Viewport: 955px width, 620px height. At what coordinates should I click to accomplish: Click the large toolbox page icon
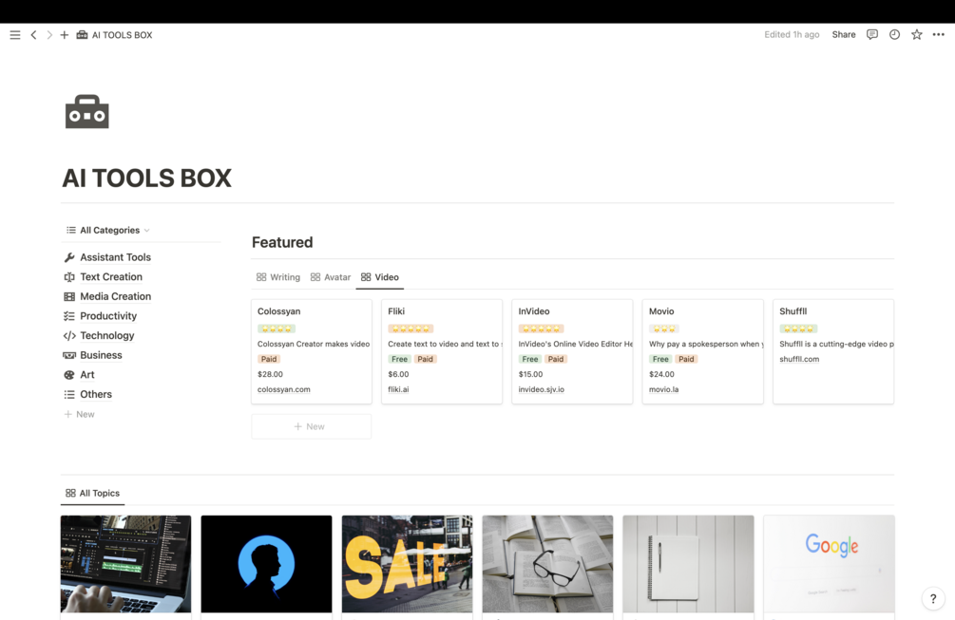tap(87, 111)
